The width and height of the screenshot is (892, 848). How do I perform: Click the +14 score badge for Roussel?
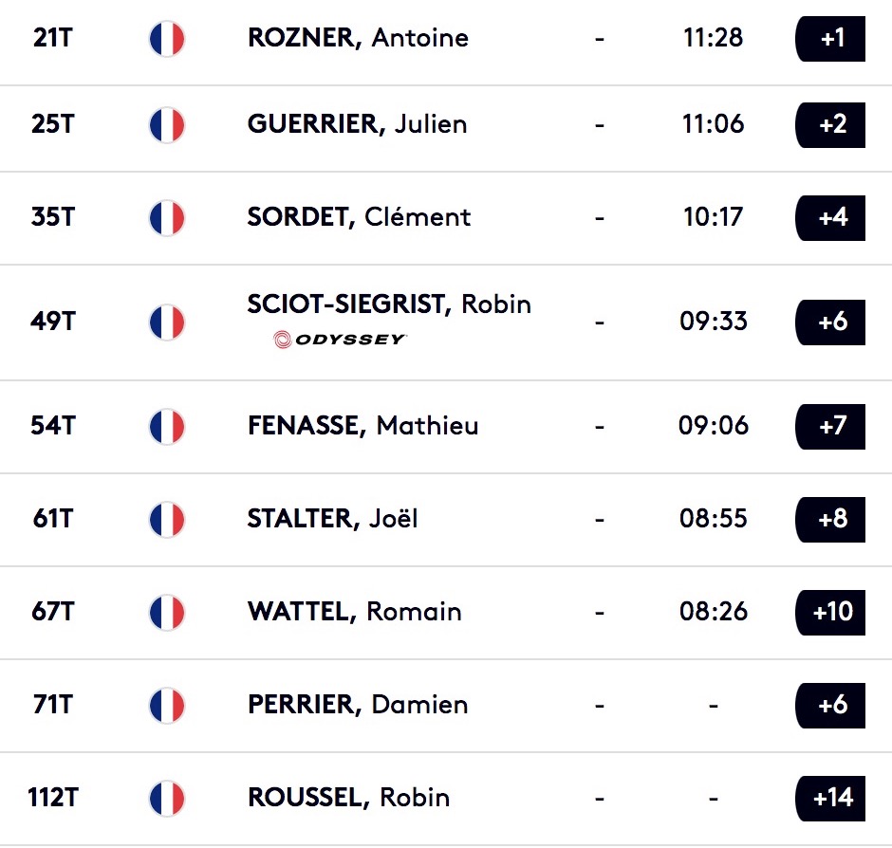830,798
